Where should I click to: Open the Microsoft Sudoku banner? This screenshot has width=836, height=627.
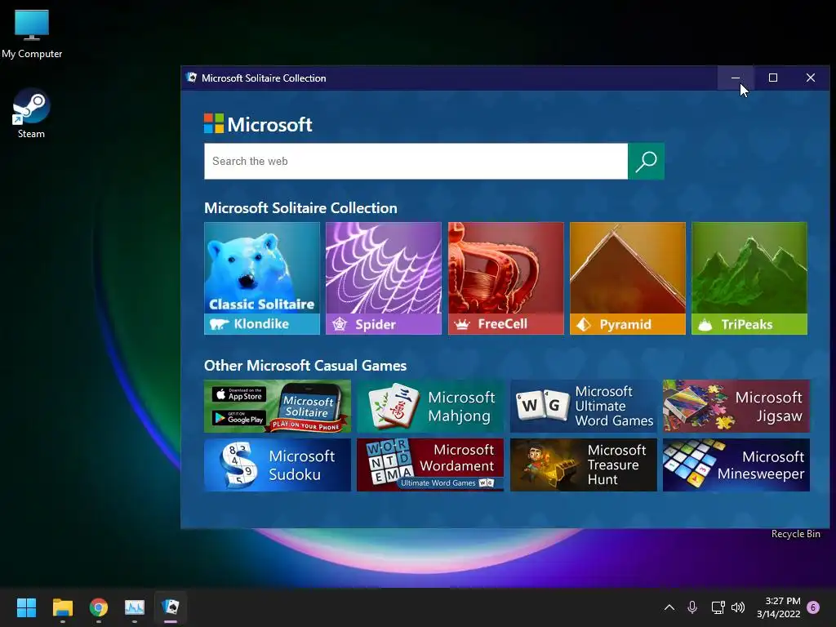278,465
